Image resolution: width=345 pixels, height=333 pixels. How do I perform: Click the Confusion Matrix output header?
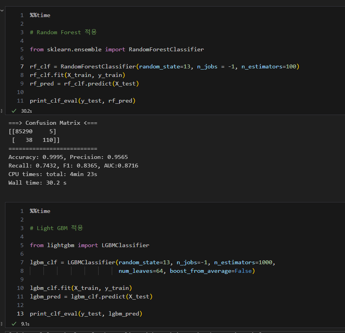(x=53, y=123)
